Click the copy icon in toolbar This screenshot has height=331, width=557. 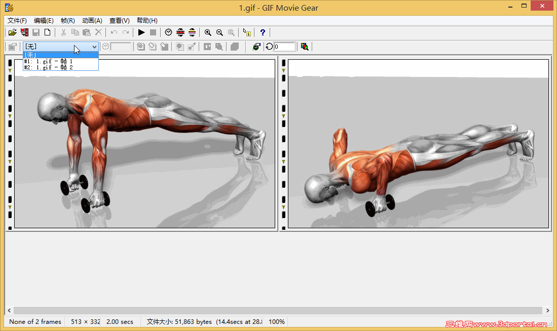[x=75, y=32]
